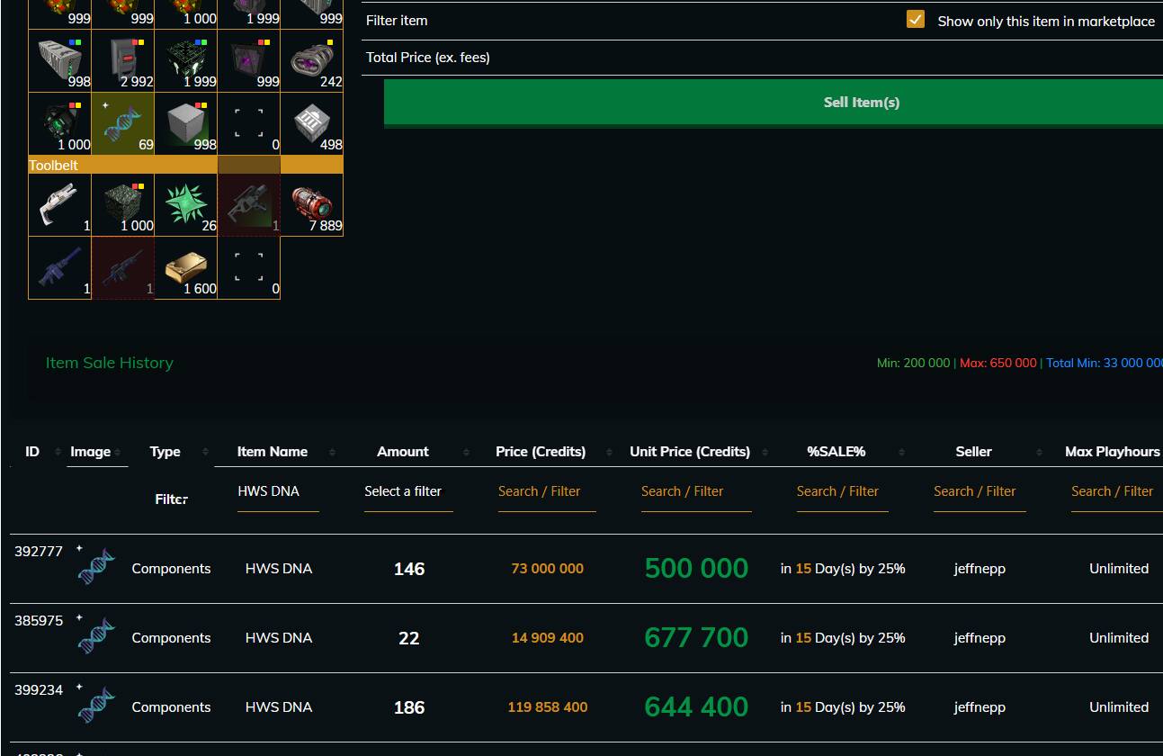
Task: Pick the red canister item with 7 889
Action: (x=311, y=204)
